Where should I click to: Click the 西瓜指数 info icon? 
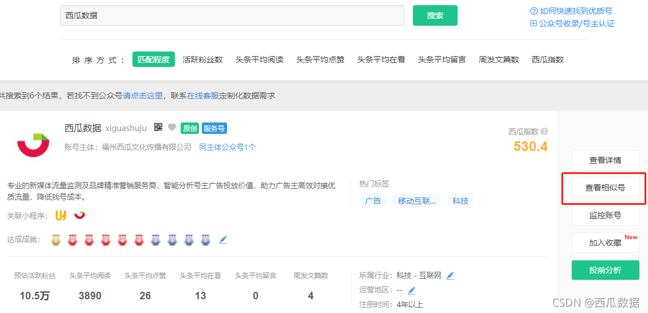[544, 132]
